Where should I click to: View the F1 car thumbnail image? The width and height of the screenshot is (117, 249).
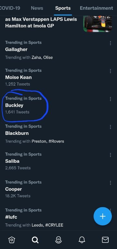point(98,24)
